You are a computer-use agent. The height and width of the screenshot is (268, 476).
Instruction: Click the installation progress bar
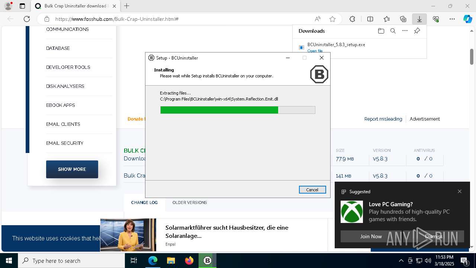tap(238, 110)
